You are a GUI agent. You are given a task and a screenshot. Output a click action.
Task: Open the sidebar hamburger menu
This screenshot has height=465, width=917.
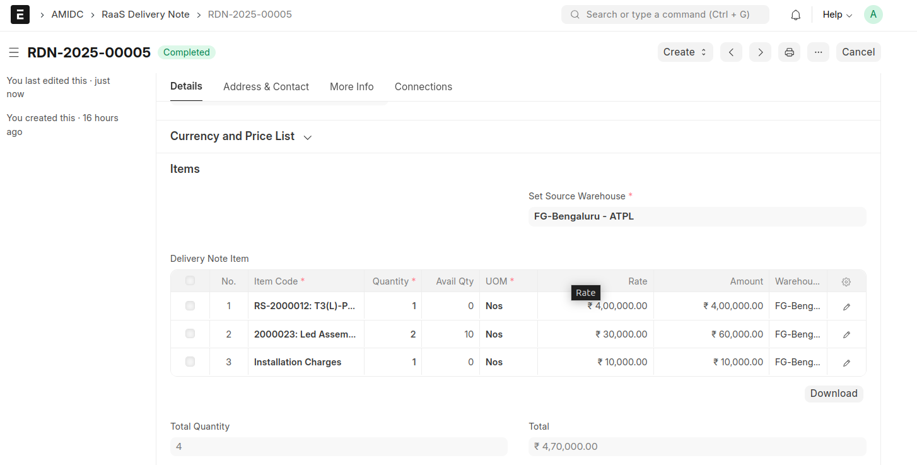click(14, 52)
